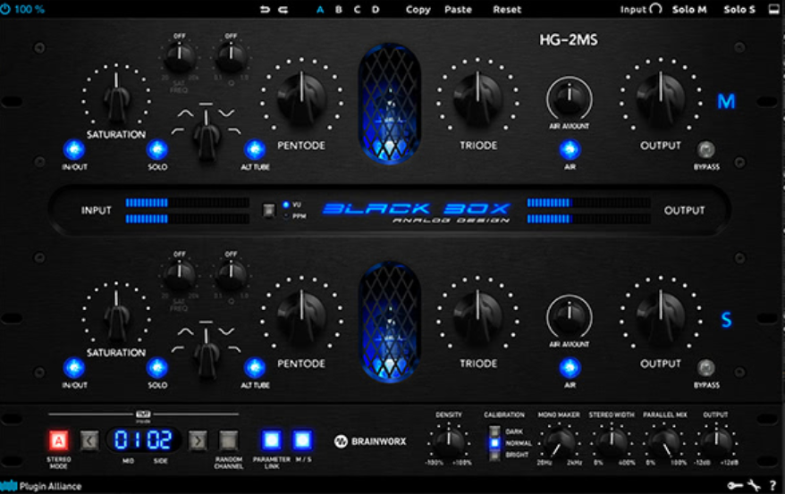Set CALIBRATION to NORMAL
Viewport: 785px width, 494px height.
tap(494, 443)
